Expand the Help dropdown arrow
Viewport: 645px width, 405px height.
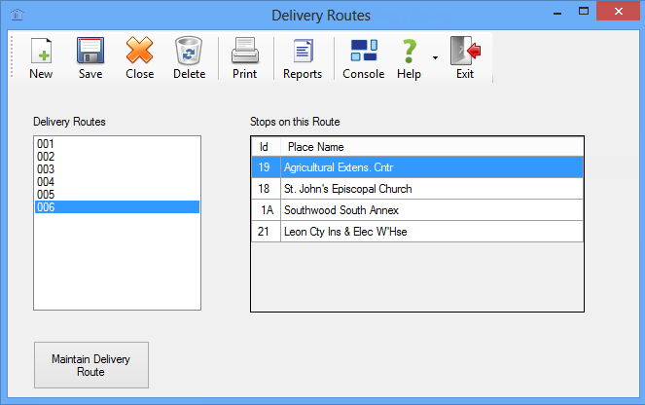click(435, 57)
